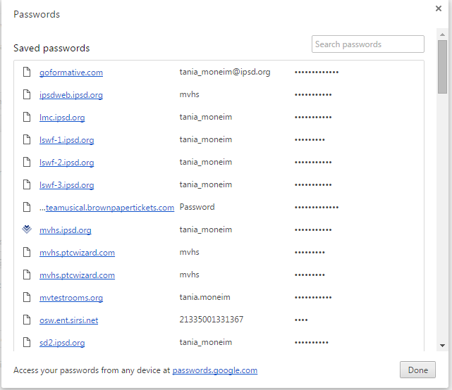Open the goformative.com link
The height and width of the screenshot is (390, 452).
(71, 73)
